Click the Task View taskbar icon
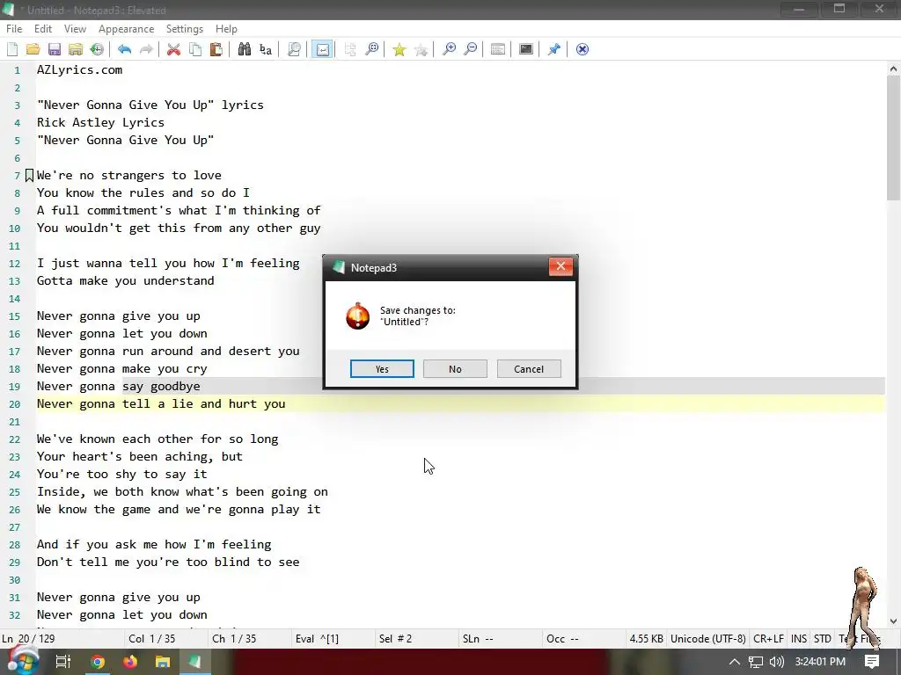 coord(62,662)
